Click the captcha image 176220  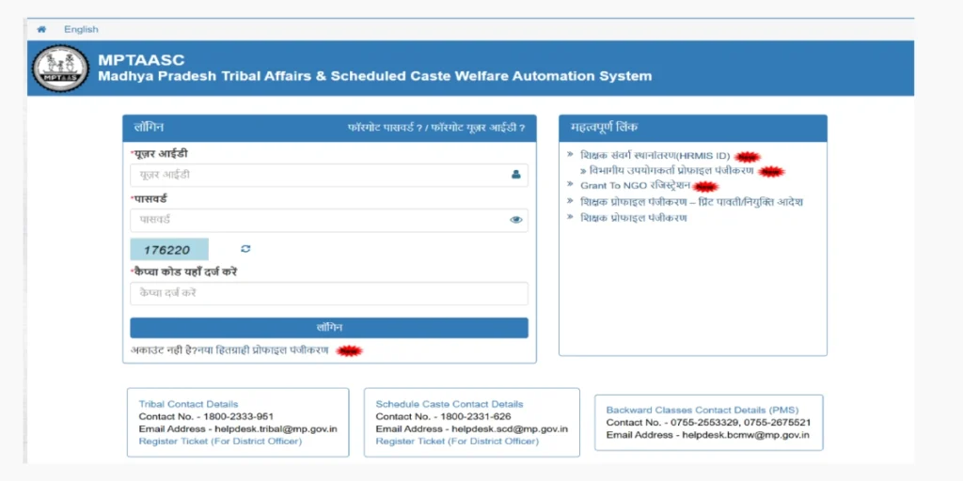[x=169, y=249]
